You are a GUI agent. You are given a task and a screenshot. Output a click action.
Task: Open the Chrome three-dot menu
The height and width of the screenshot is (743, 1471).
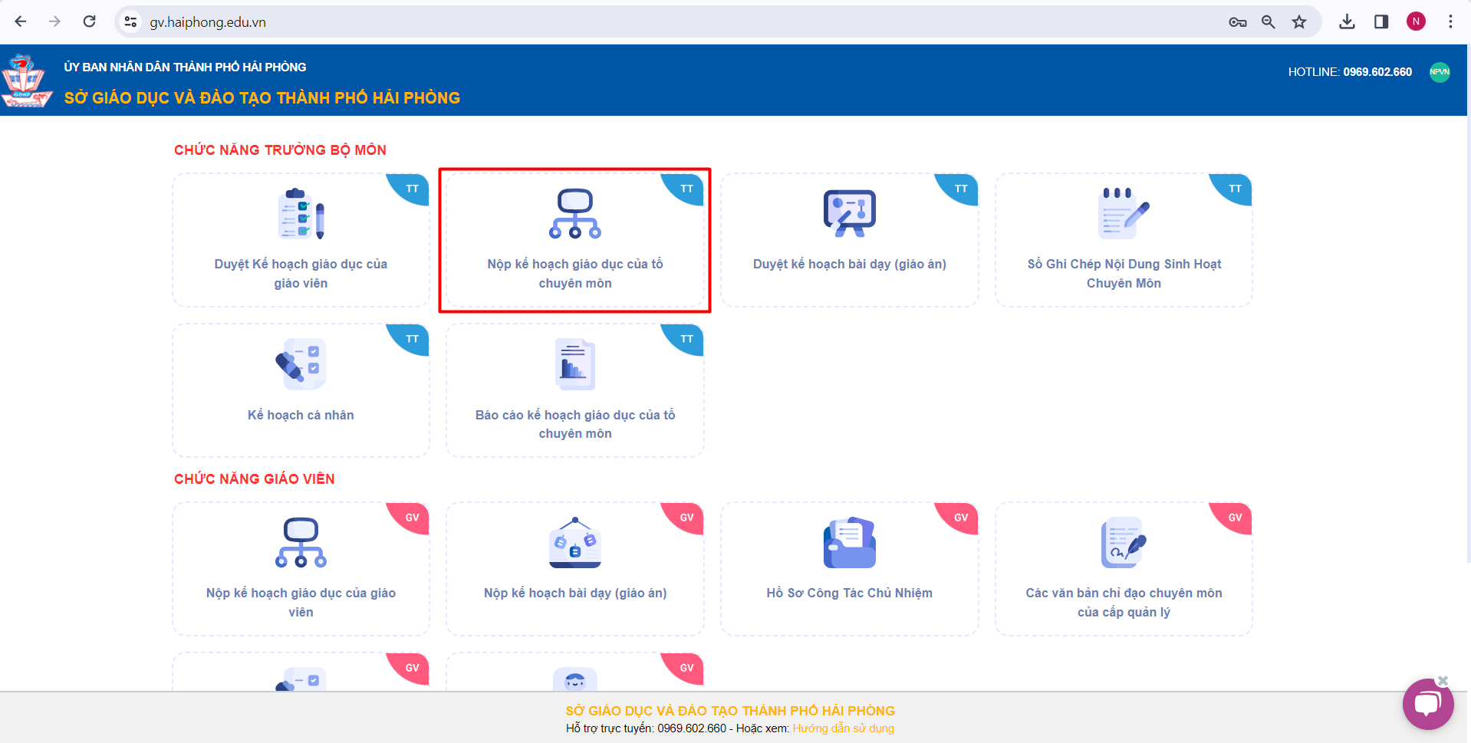(x=1450, y=21)
